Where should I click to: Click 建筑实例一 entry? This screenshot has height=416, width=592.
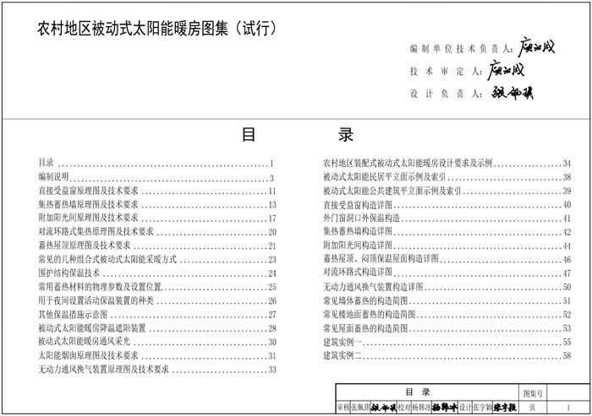tap(447, 342)
